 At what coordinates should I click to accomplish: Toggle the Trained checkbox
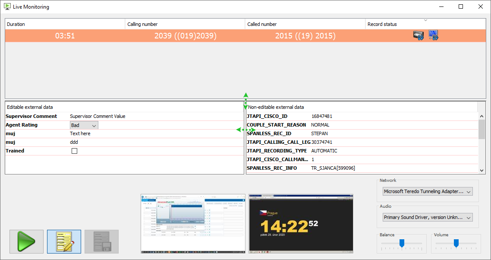(x=74, y=151)
